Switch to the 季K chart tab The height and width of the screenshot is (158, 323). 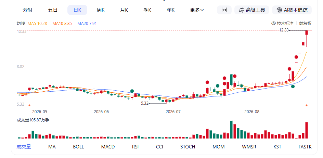pyautogui.click(x=147, y=10)
